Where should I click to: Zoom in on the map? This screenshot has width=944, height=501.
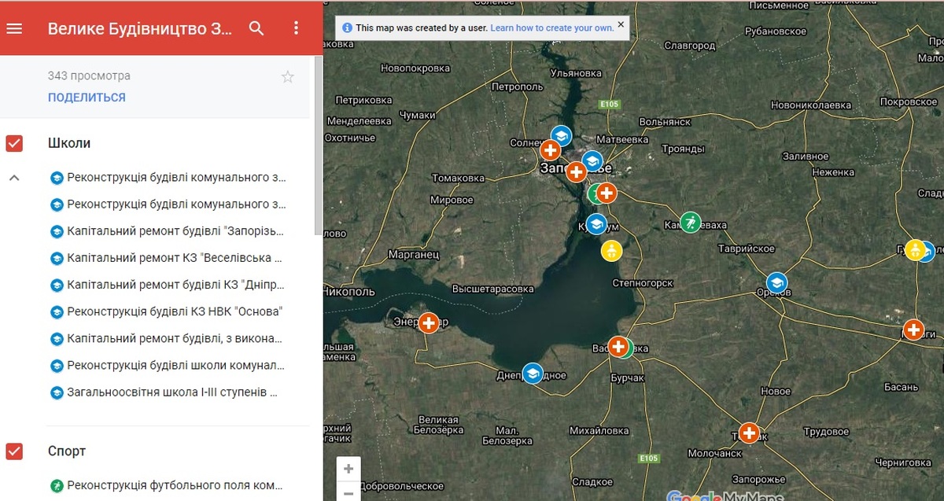point(348,469)
